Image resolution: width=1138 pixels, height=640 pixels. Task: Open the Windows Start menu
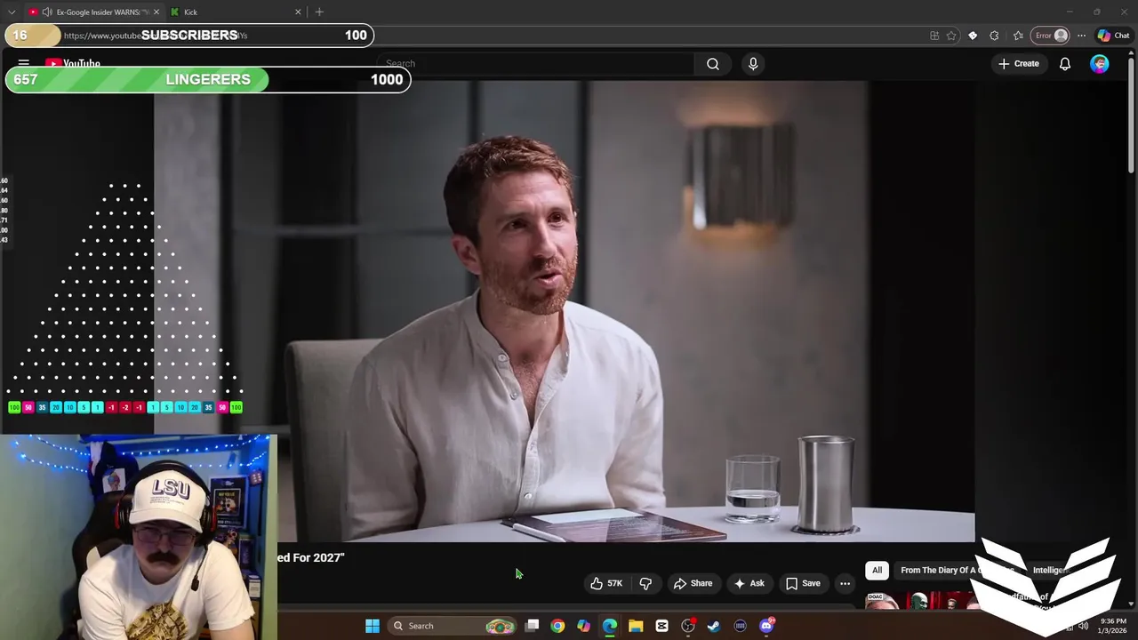click(x=373, y=626)
